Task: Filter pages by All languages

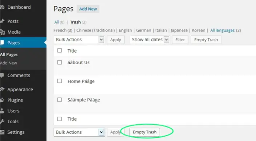Action: point(222,30)
